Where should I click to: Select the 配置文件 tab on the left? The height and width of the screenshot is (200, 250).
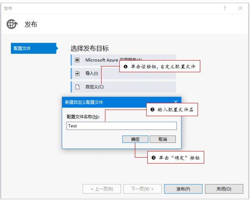tap(33, 49)
